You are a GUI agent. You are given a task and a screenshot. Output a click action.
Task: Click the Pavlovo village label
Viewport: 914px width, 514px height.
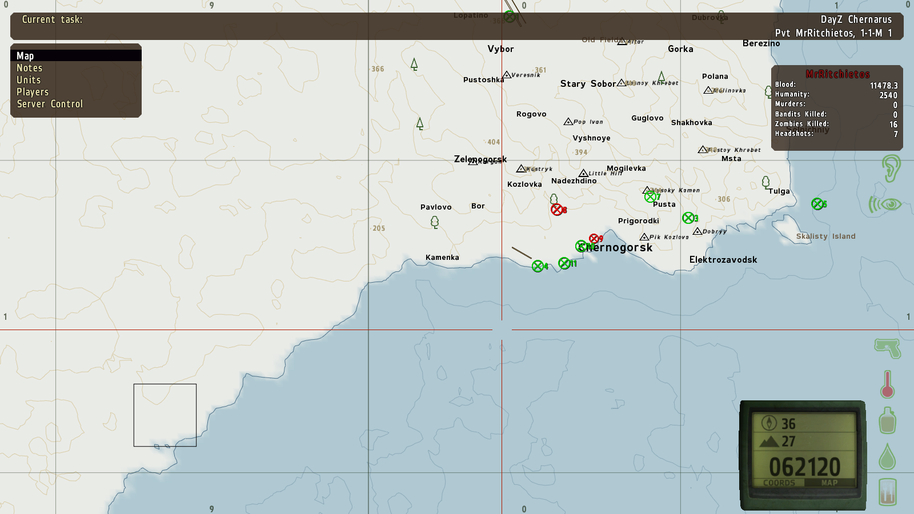click(x=436, y=207)
